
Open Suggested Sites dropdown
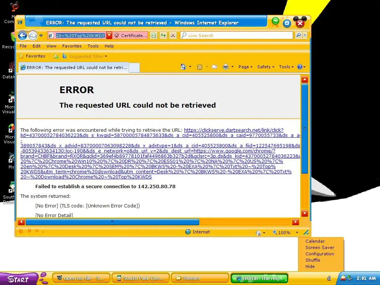[85, 56]
